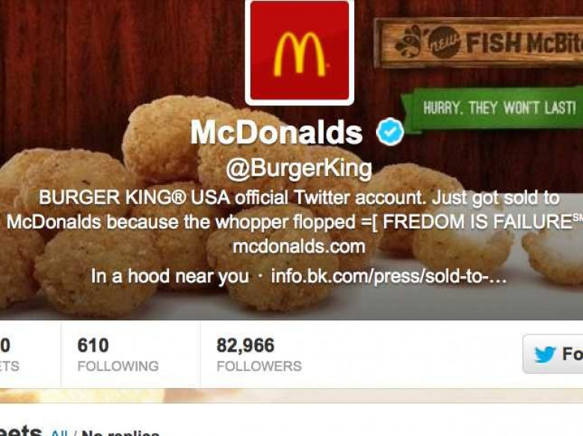Click the 'FREDOM IS FAILURE' bio text
Viewport: 583px width, 436px height.
(x=478, y=222)
